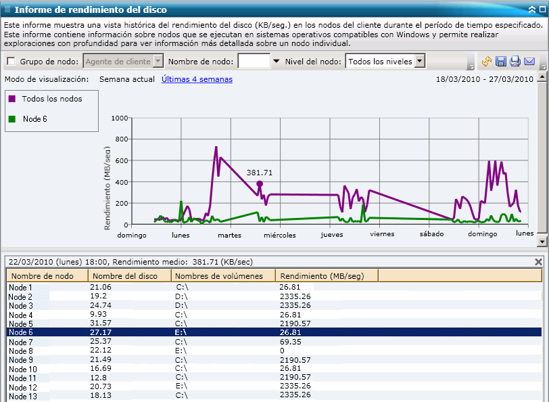549x402 pixels.
Task: Sort by Nombre de nodo column header
Action: (47, 275)
